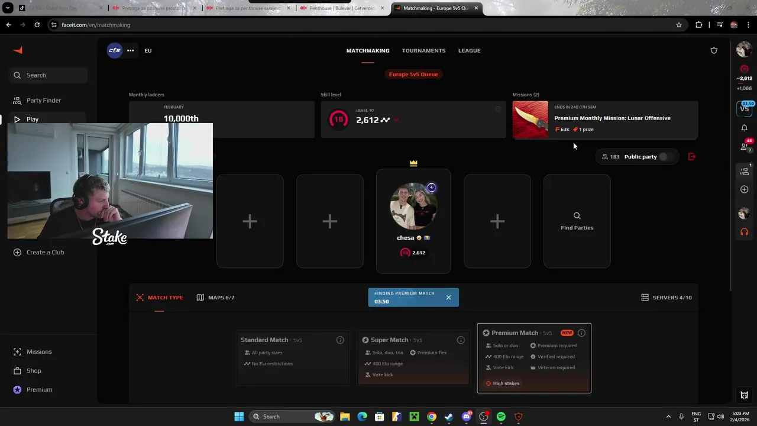Click the Europe 5v5 Queue label
This screenshot has width=757, height=426.
(x=413, y=74)
